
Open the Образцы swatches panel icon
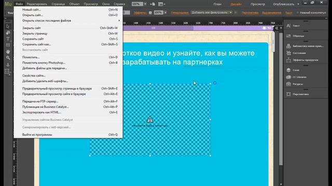coord(288,36)
